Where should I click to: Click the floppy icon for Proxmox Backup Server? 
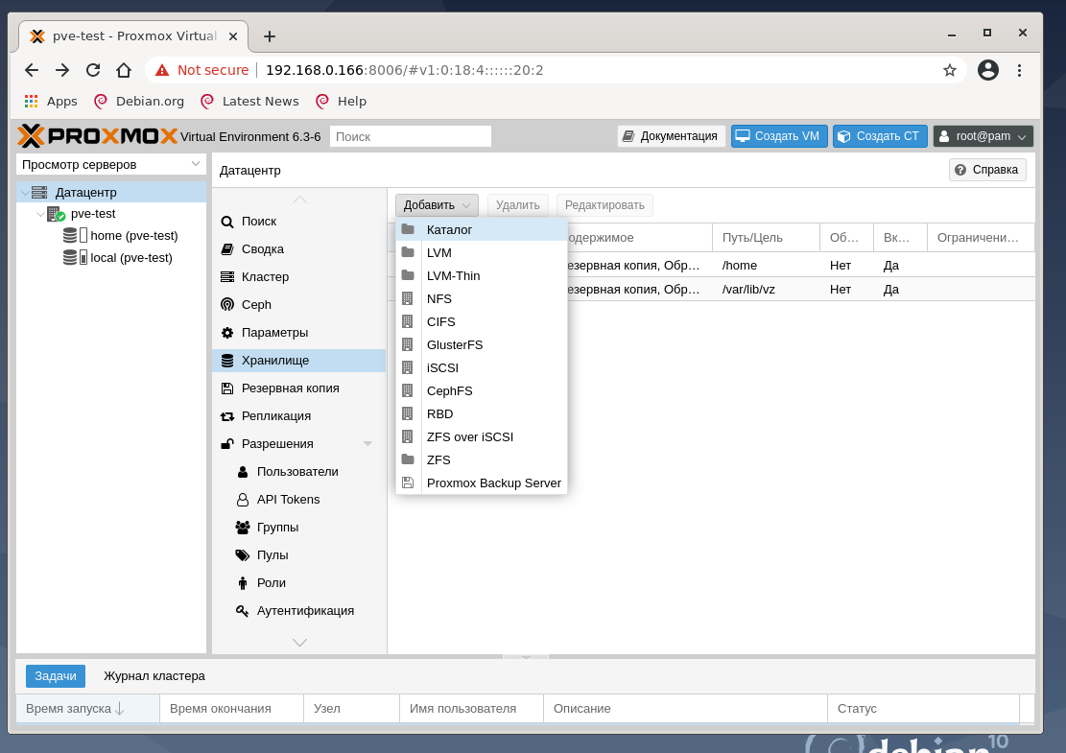click(408, 483)
